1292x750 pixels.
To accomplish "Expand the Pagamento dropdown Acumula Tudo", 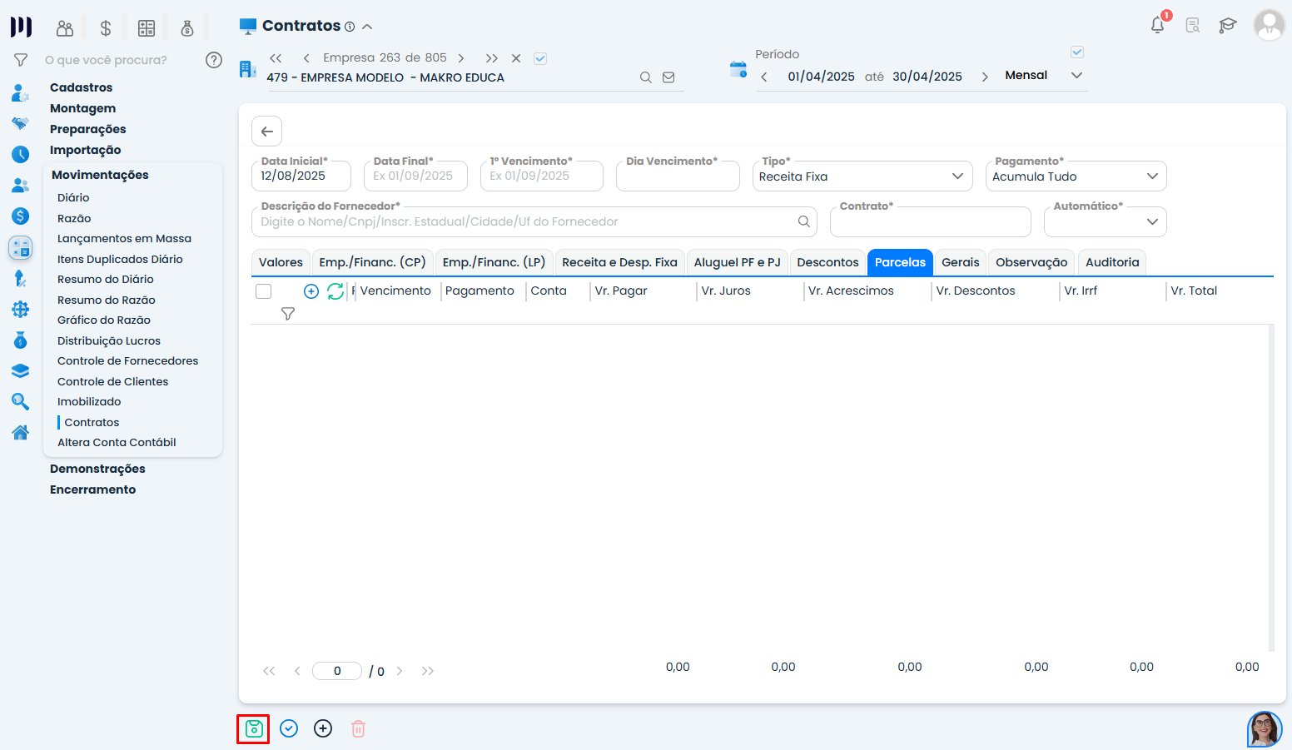I will 1075,176.
